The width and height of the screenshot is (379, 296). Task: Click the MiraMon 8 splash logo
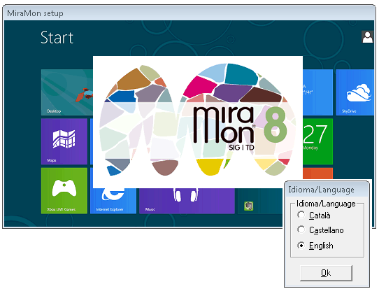tap(198, 122)
